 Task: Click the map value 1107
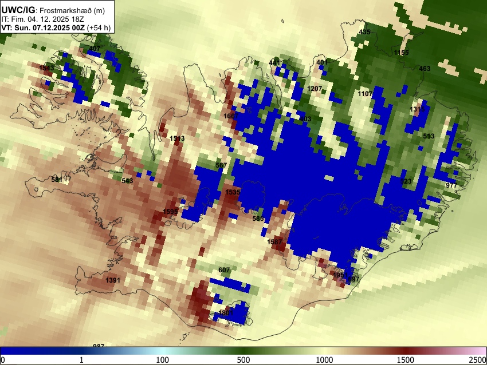click(365, 94)
